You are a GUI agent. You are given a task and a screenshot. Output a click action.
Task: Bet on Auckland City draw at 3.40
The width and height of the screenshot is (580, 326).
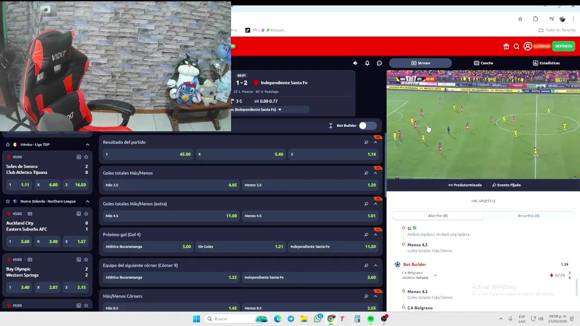point(47,241)
